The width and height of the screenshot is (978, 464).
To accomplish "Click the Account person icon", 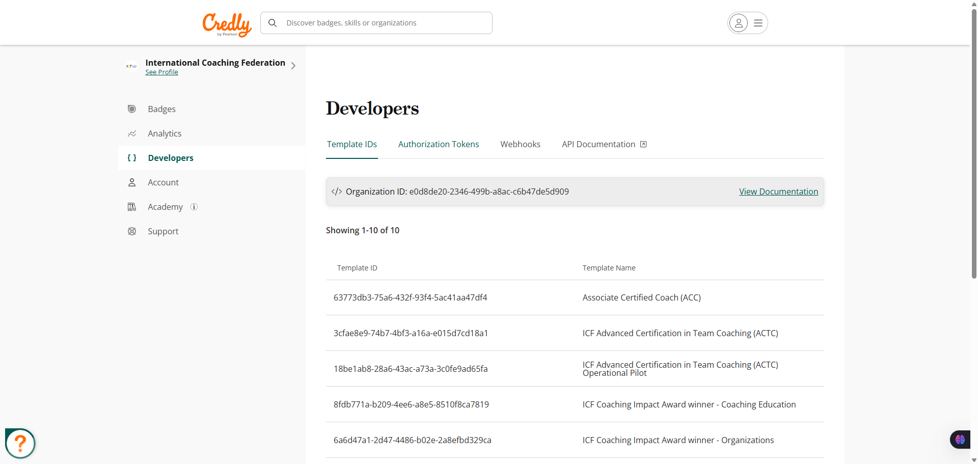I will (x=132, y=182).
